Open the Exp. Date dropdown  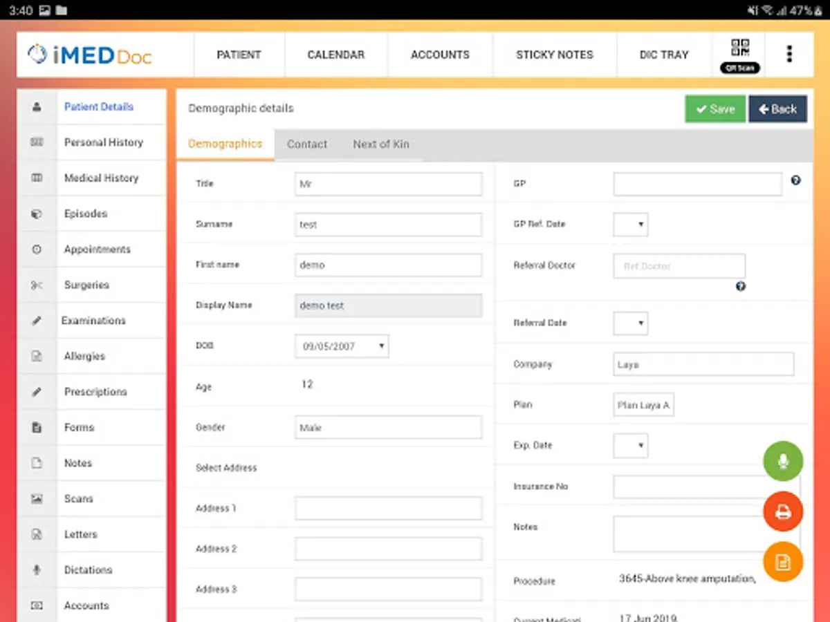pyautogui.click(x=631, y=446)
